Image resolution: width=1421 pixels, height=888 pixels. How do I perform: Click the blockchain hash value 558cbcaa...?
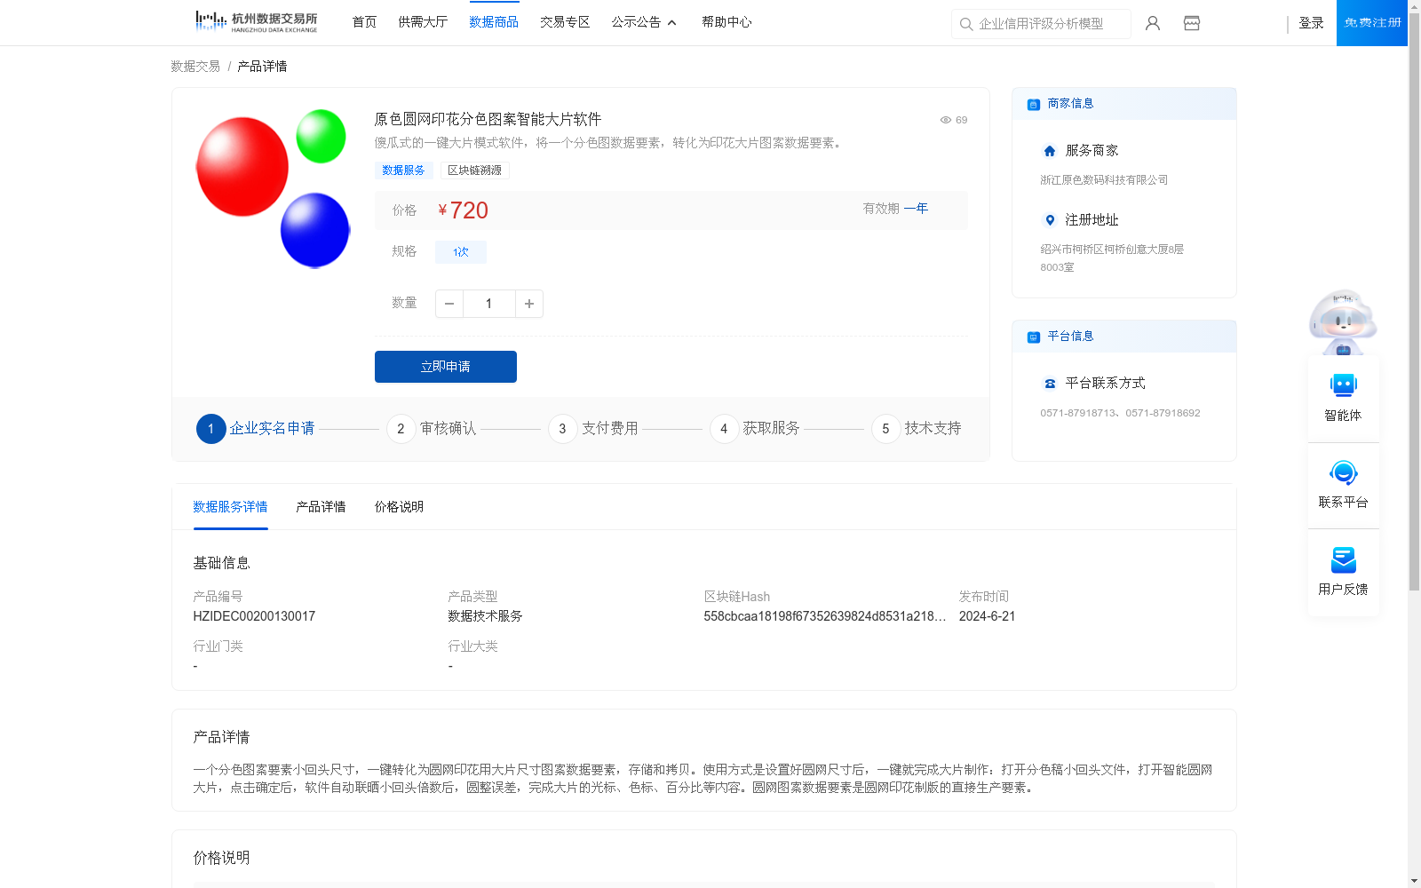click(825, 616)
